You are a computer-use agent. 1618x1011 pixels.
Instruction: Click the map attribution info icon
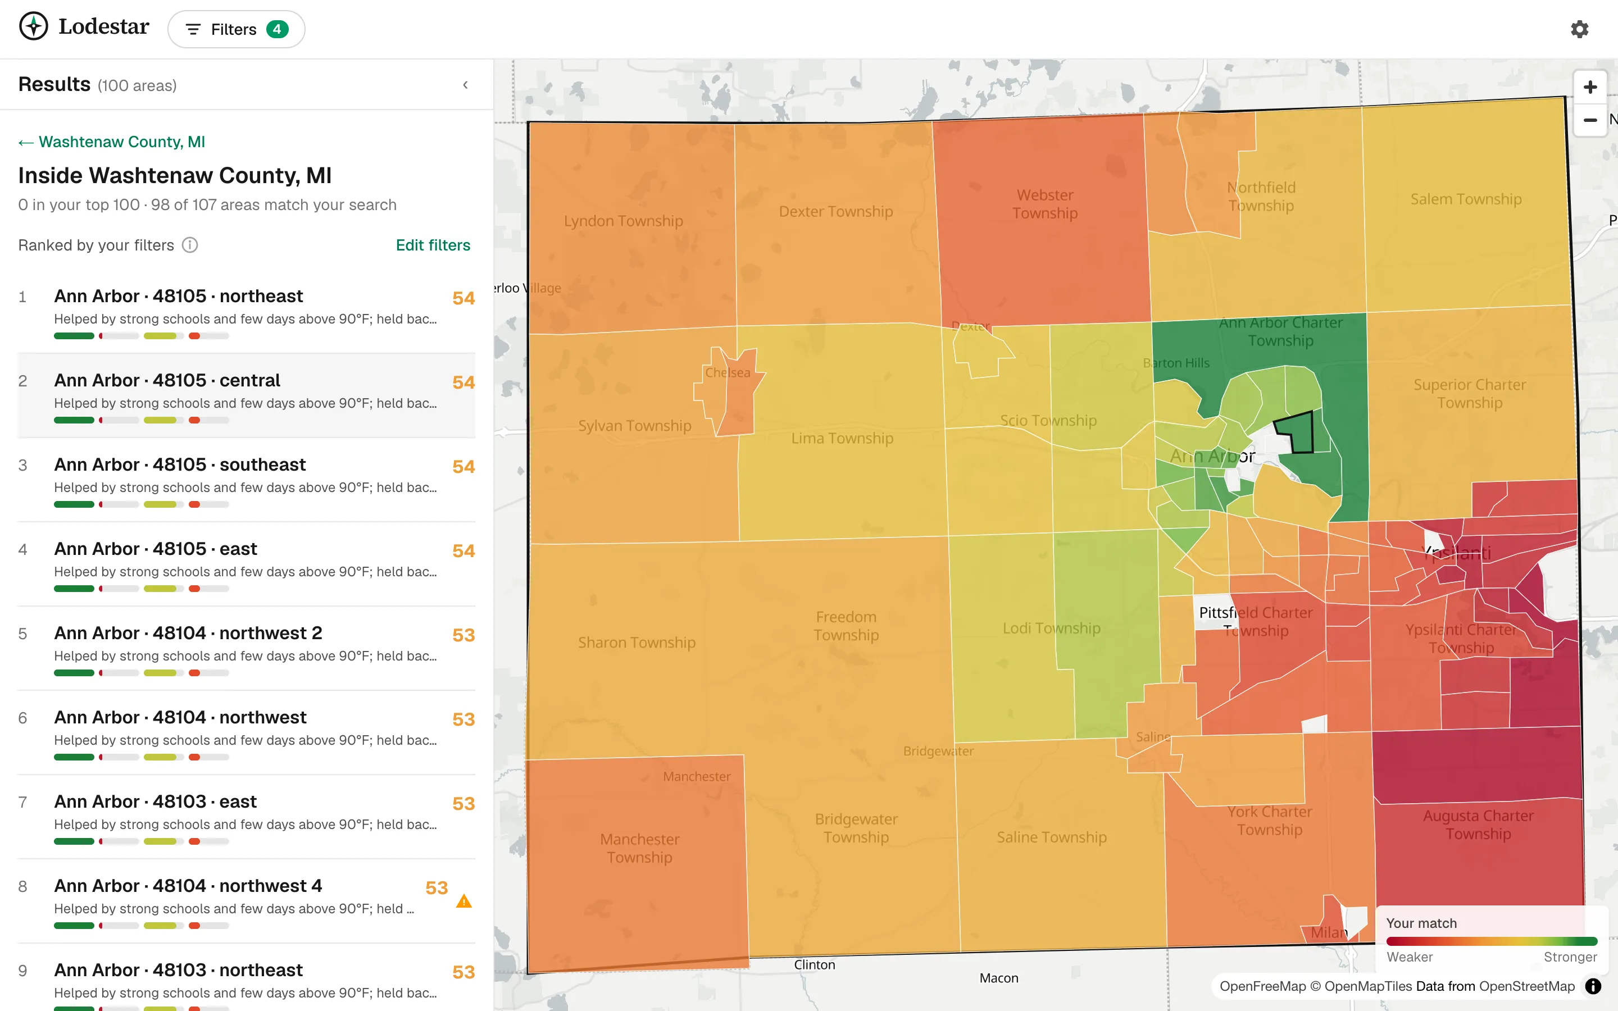(1593, 986)
